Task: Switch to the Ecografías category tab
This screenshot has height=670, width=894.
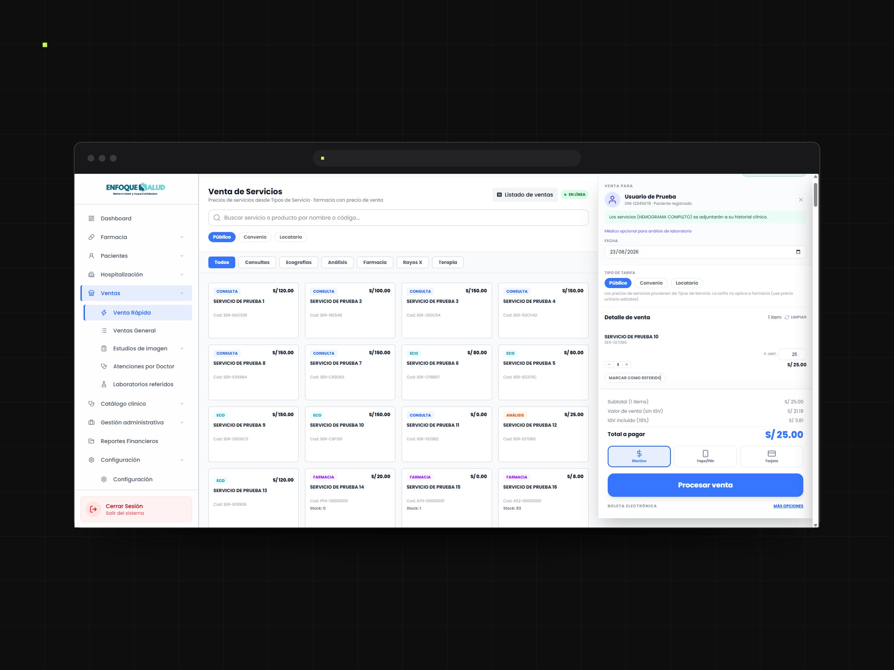Action: point(298,262)
